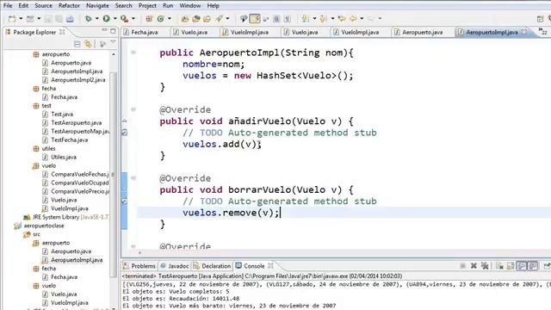Switch to the Problems tab
This screenshot has height=310, width=551.
point(139,266)
